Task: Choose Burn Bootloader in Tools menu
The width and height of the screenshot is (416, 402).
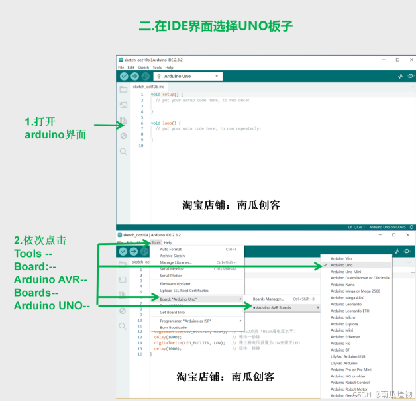Action: (197, 327)
